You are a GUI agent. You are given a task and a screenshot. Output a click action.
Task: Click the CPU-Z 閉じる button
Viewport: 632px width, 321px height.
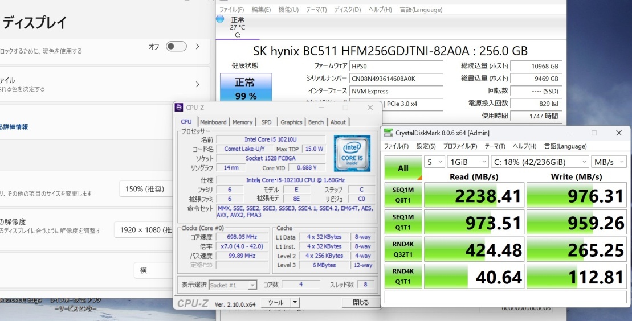pyautogui.click(x=360, y=302)
